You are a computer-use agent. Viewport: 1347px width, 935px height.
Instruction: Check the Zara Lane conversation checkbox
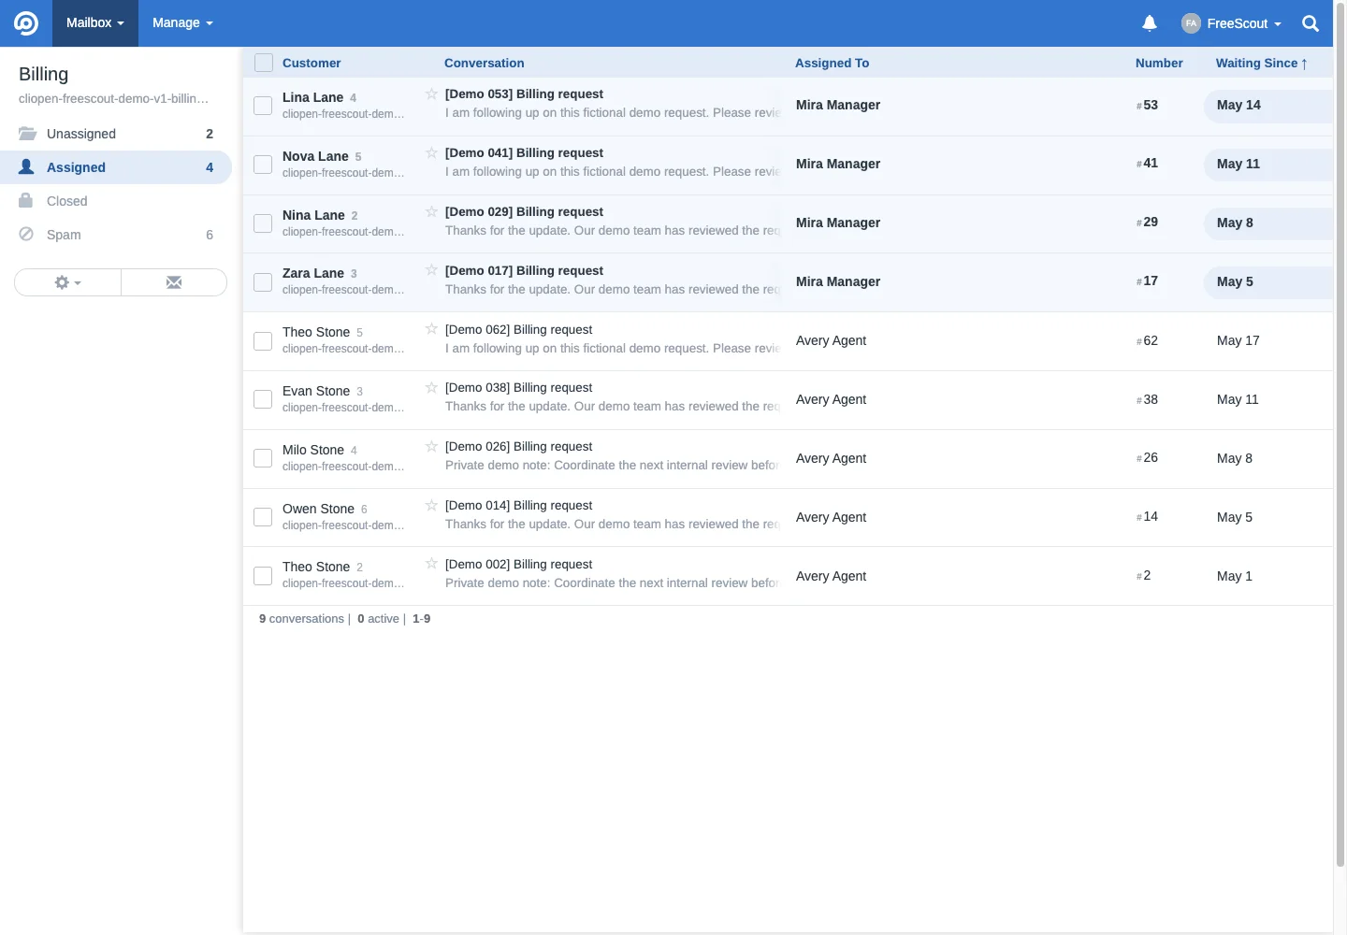(x=263, y=281)
